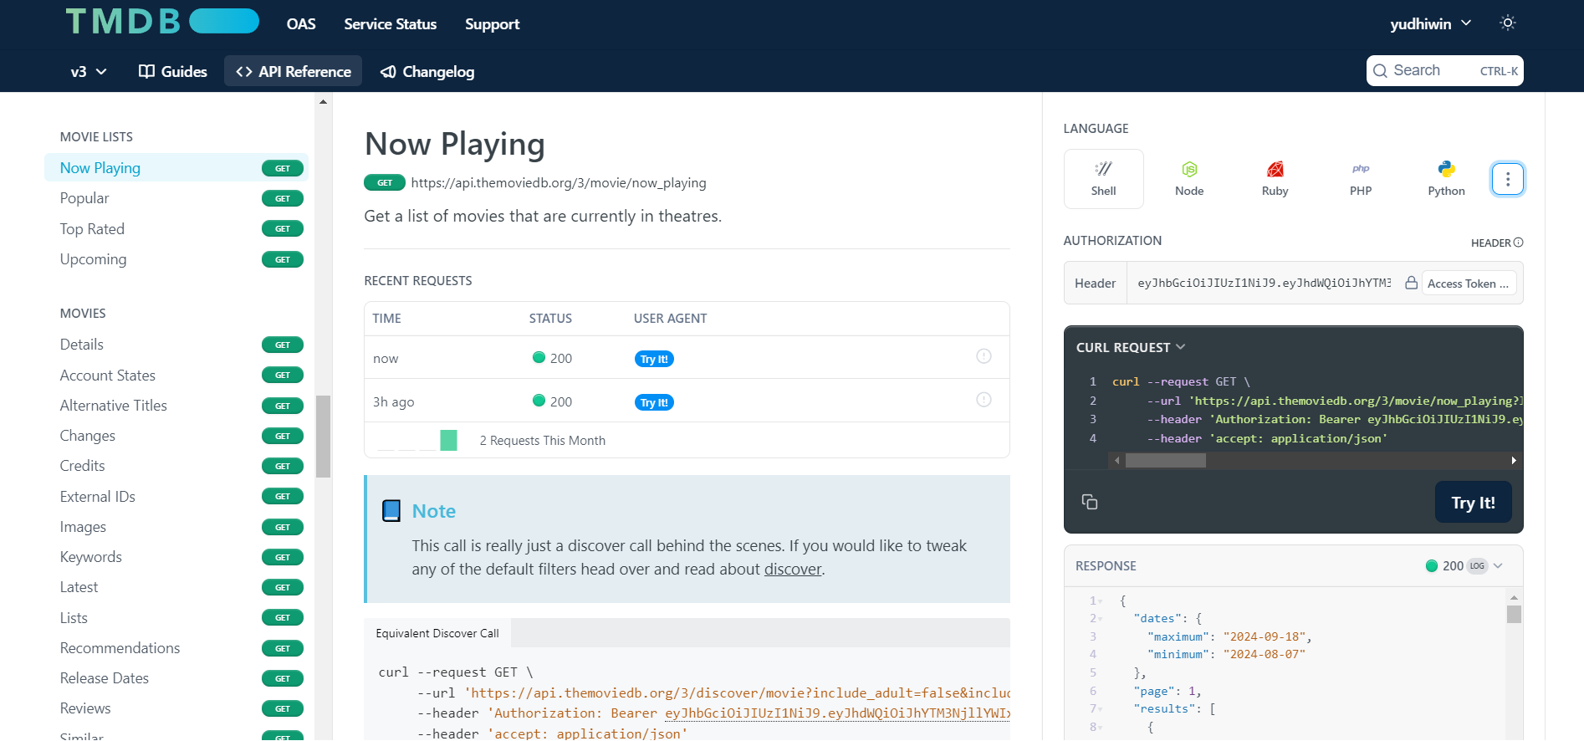Image resolution: width=1584 pixels, height=741 pixels.
Task: Open Upcoming in sidebar
Action: [176, 259]
